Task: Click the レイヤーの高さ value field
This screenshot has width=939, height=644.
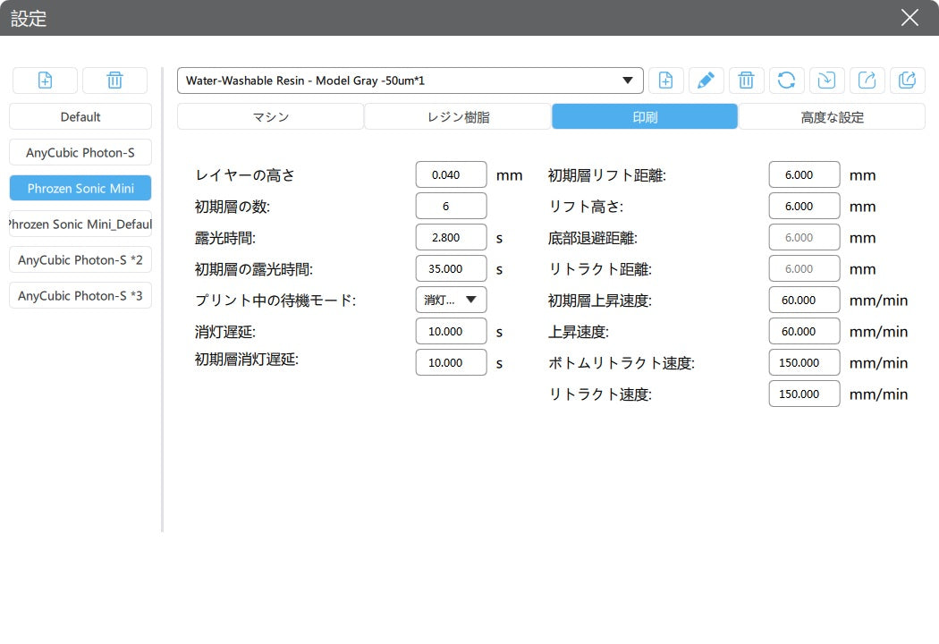Action: (451, 174)
